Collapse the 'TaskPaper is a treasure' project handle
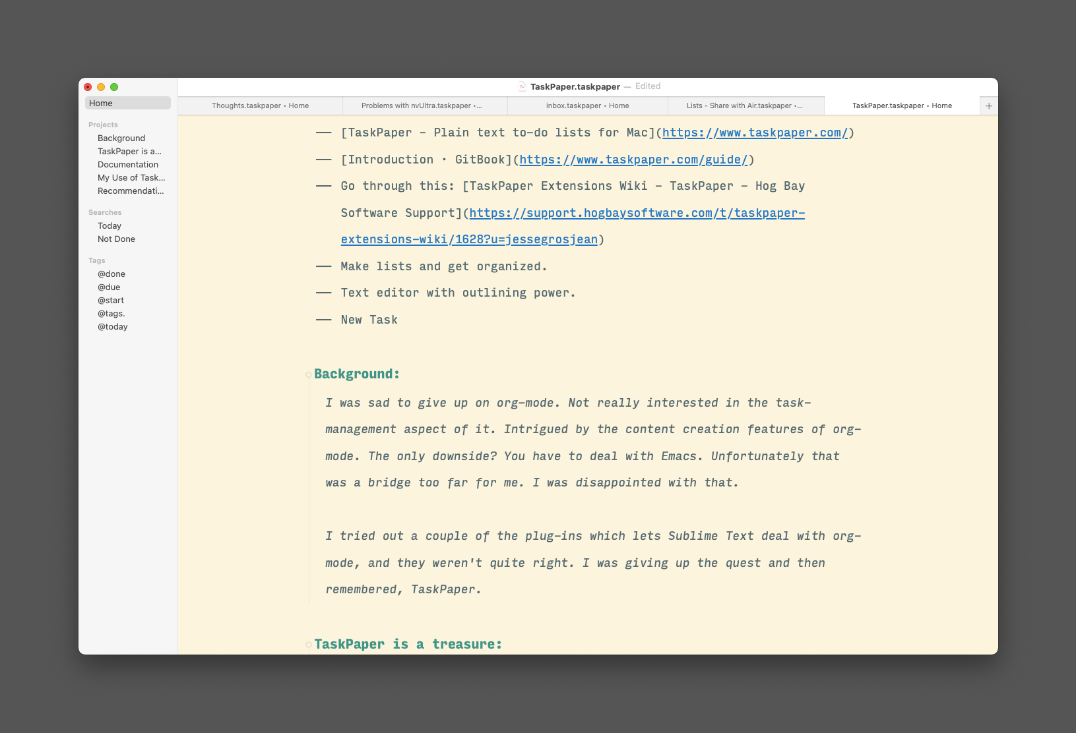1076x733 pixels. [x=308, y=645]
